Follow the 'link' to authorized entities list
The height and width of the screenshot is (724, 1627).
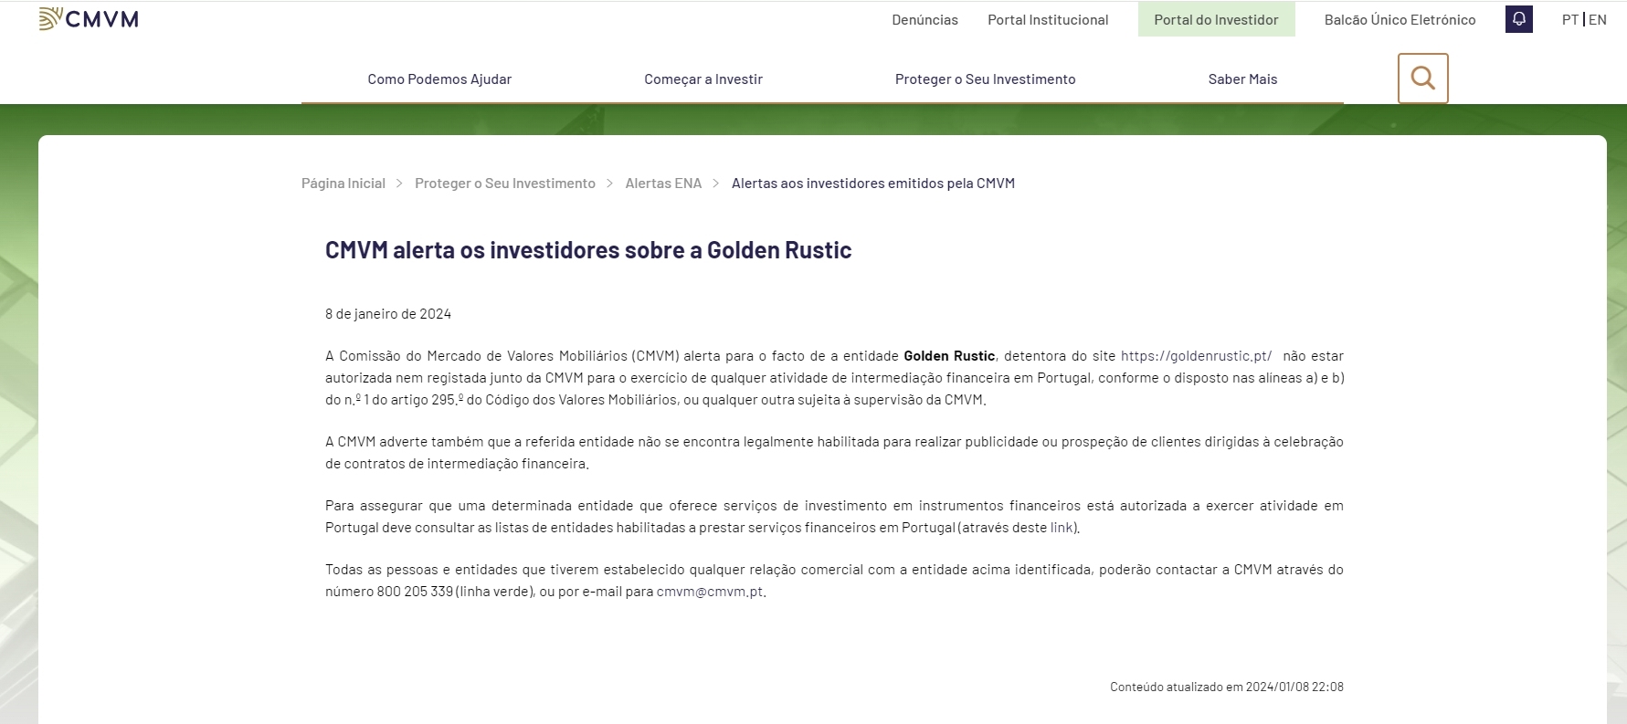coord(1062,528)
